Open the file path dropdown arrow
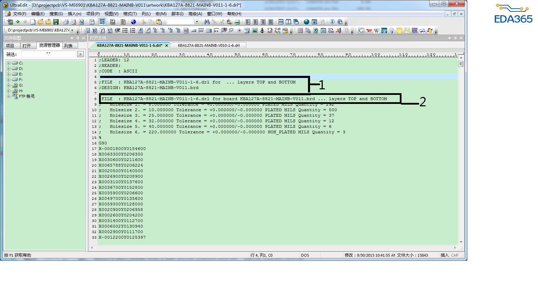The height and width of the screenshot is (284, 538). 72,30
